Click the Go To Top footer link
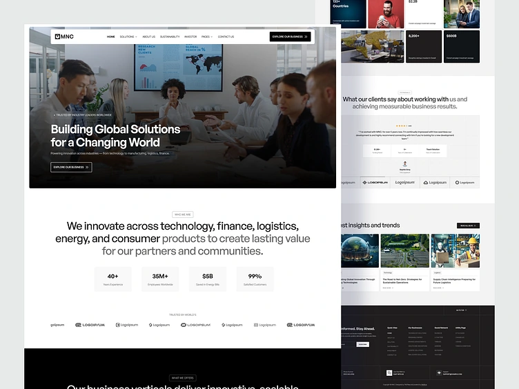The width and height of the screenshot is (519, 389). [461, 310]
